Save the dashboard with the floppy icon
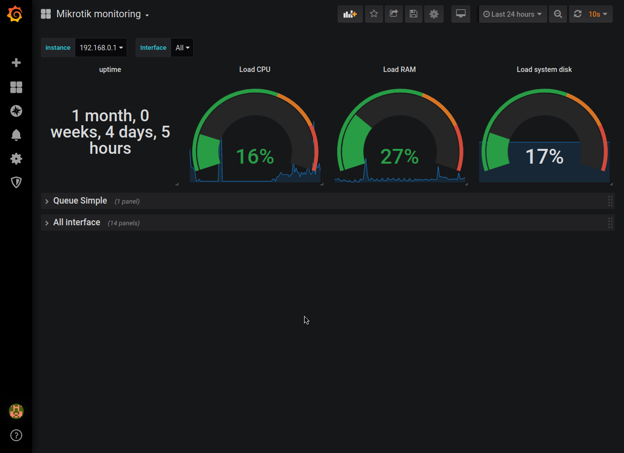This screenshot has height=453, width=624. 414,14
